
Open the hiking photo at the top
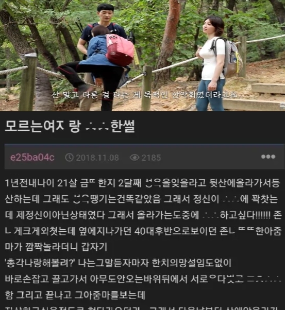point(142,56)
